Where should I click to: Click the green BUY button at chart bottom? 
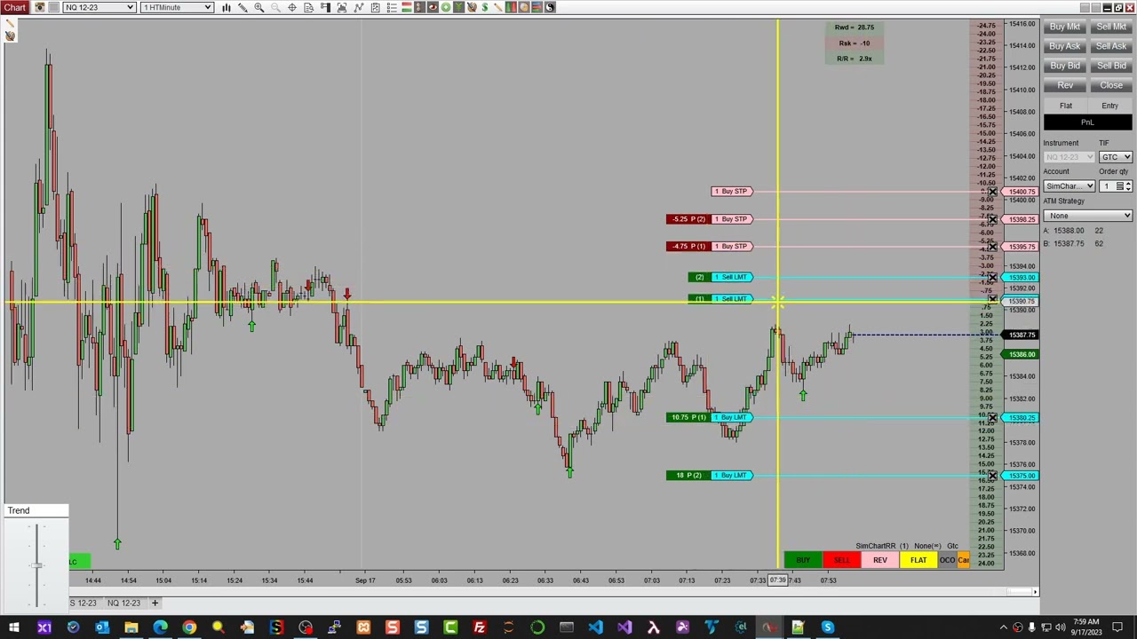[803, 560]
